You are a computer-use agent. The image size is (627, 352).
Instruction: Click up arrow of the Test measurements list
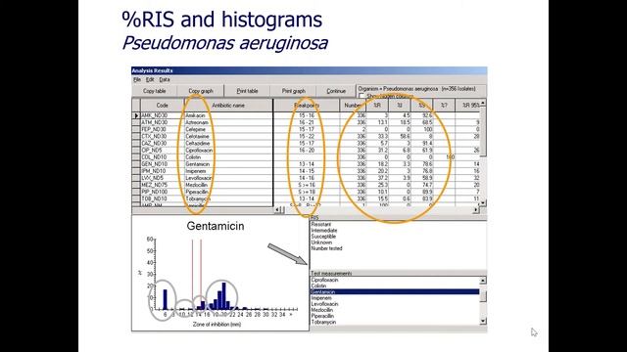tap(483, 281)
